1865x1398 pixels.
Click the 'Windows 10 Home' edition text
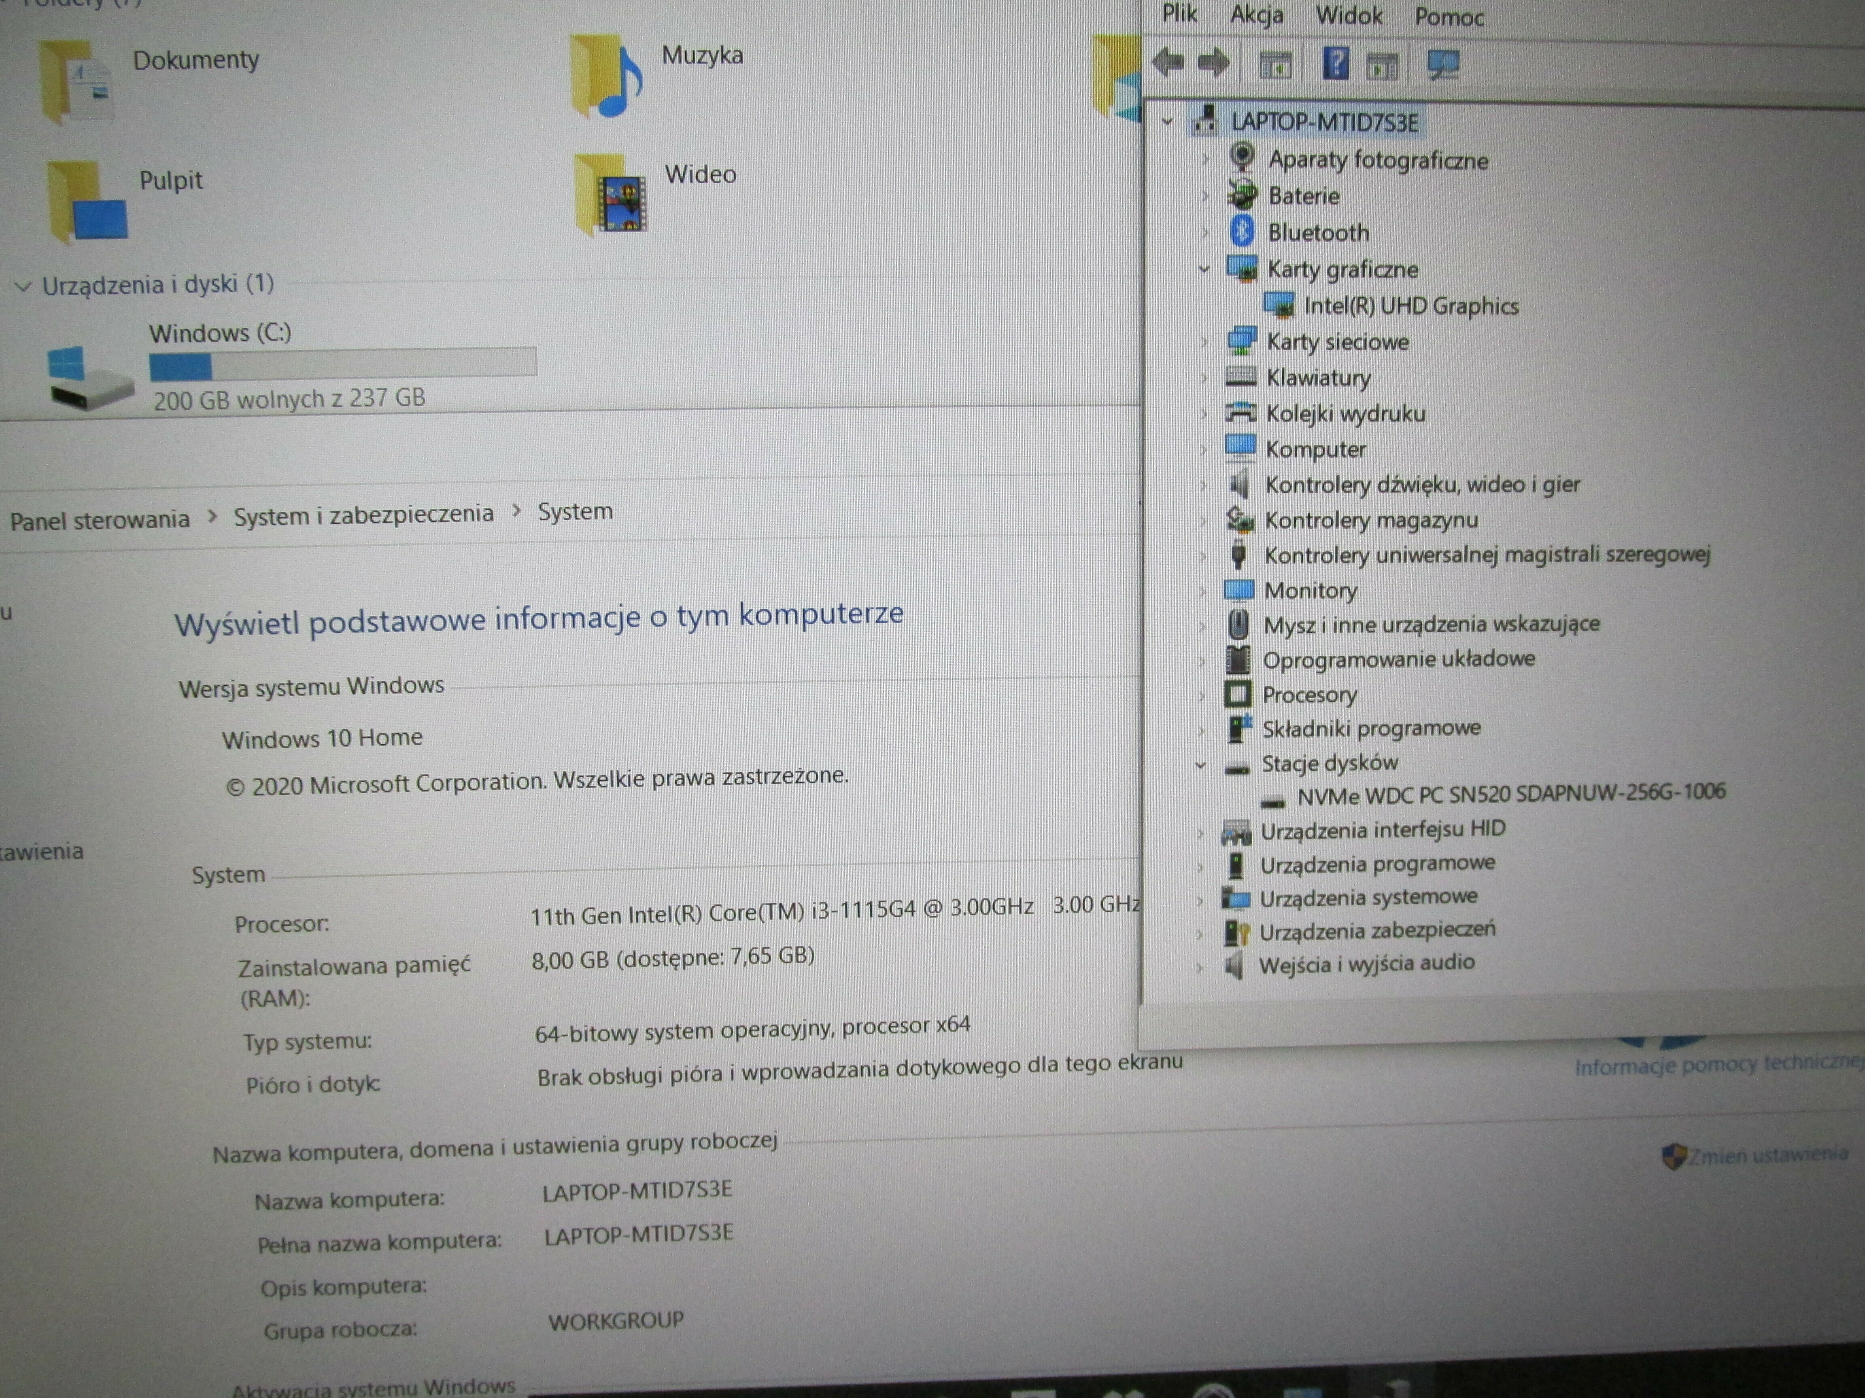point(322,738)
